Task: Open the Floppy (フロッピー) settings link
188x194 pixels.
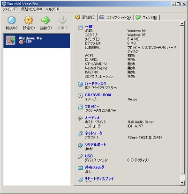Action: [x=92, y=107]
